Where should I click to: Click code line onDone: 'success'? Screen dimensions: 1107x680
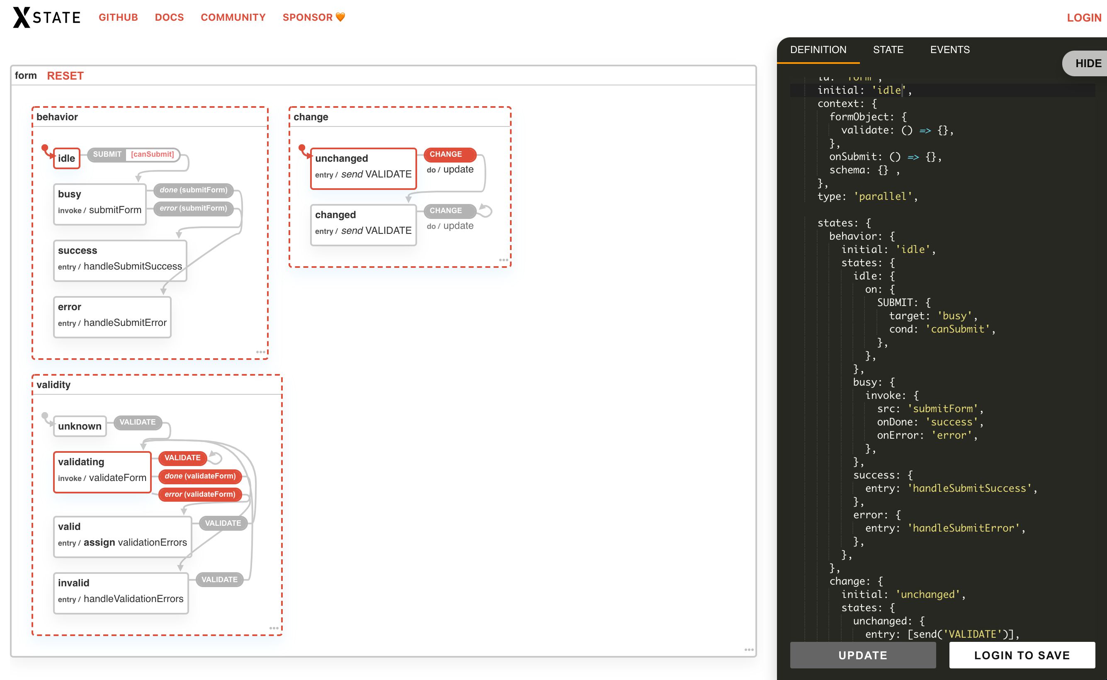(x=930, y=422)
